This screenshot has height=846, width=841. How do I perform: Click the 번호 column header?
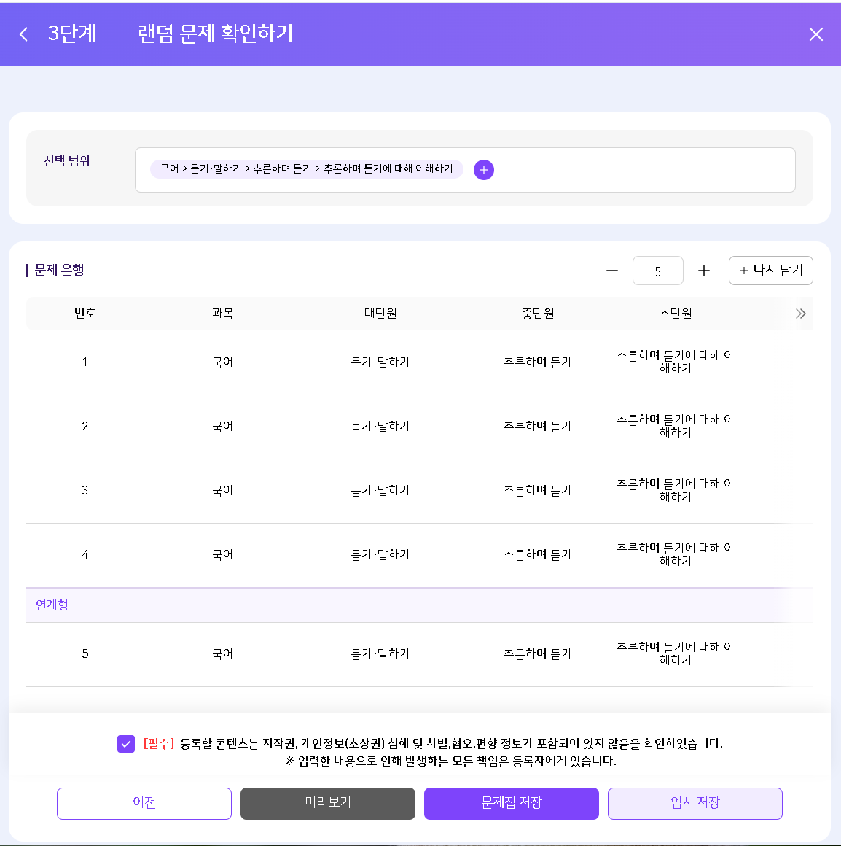click(x=85, y=314)
